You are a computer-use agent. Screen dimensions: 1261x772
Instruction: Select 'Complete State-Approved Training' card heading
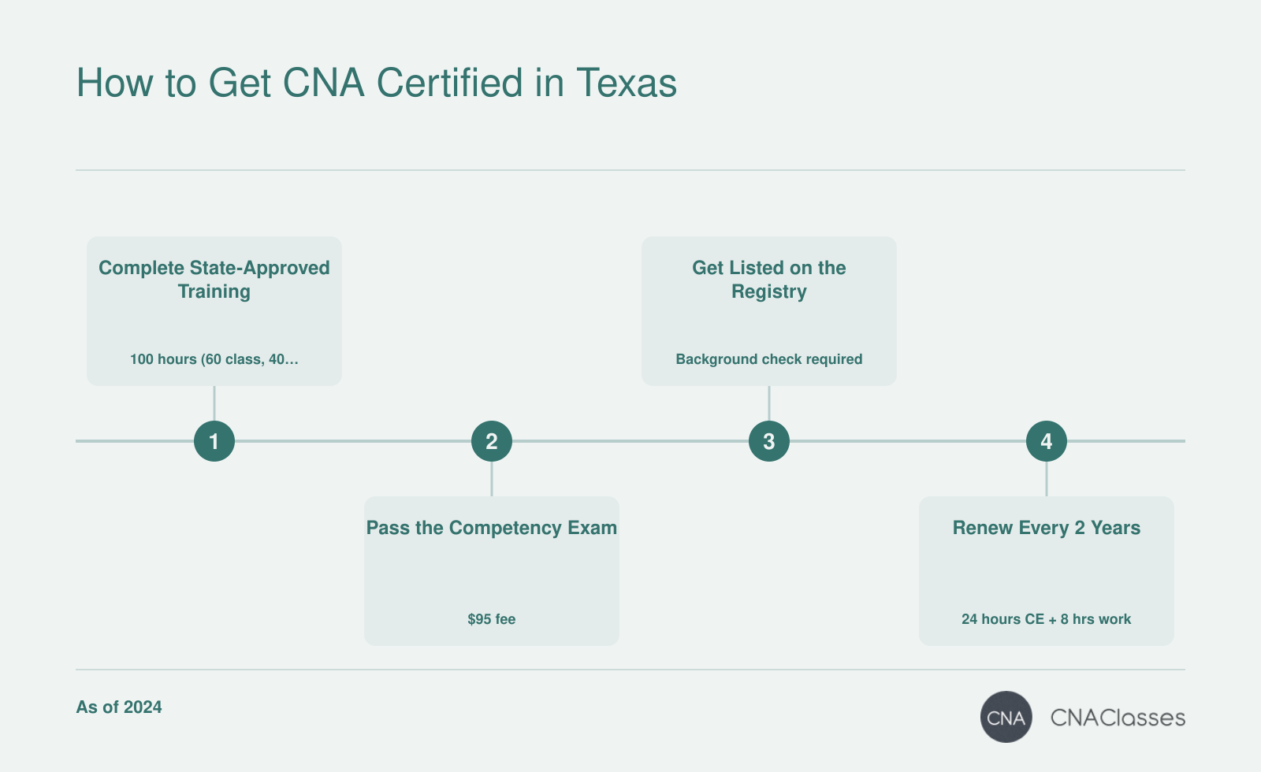(x=214, y=280)
